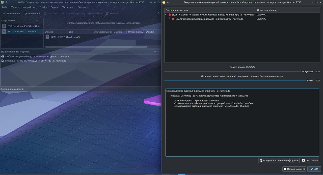Click keep-above arrows in main window title bar
Viewport: 323px width, 175px height.
(x=6, y=2)
